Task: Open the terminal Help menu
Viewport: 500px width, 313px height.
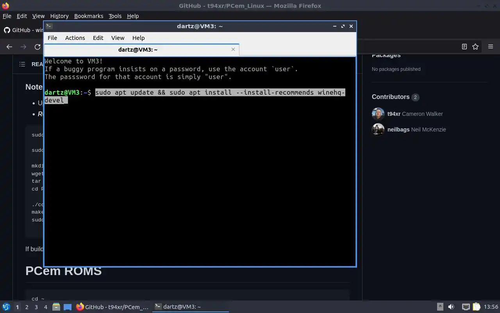Action: tap(138, 38)
